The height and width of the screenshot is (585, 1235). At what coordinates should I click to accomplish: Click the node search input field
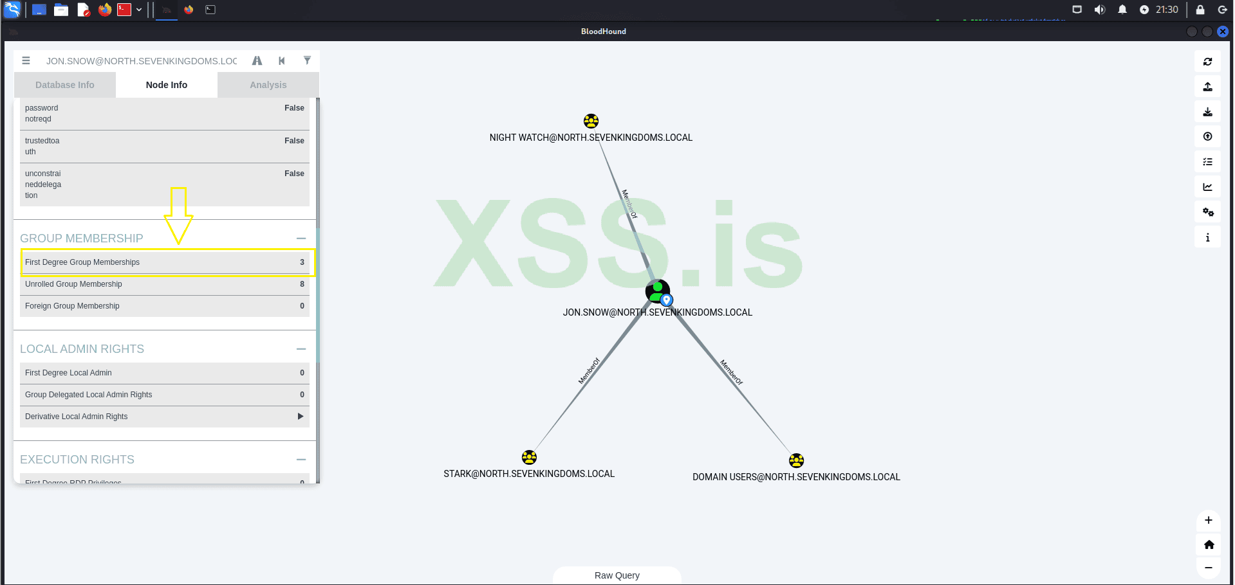pos(142,61)
